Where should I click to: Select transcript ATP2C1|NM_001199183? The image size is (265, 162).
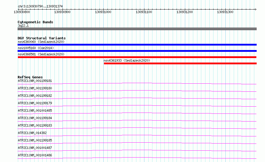35,125
